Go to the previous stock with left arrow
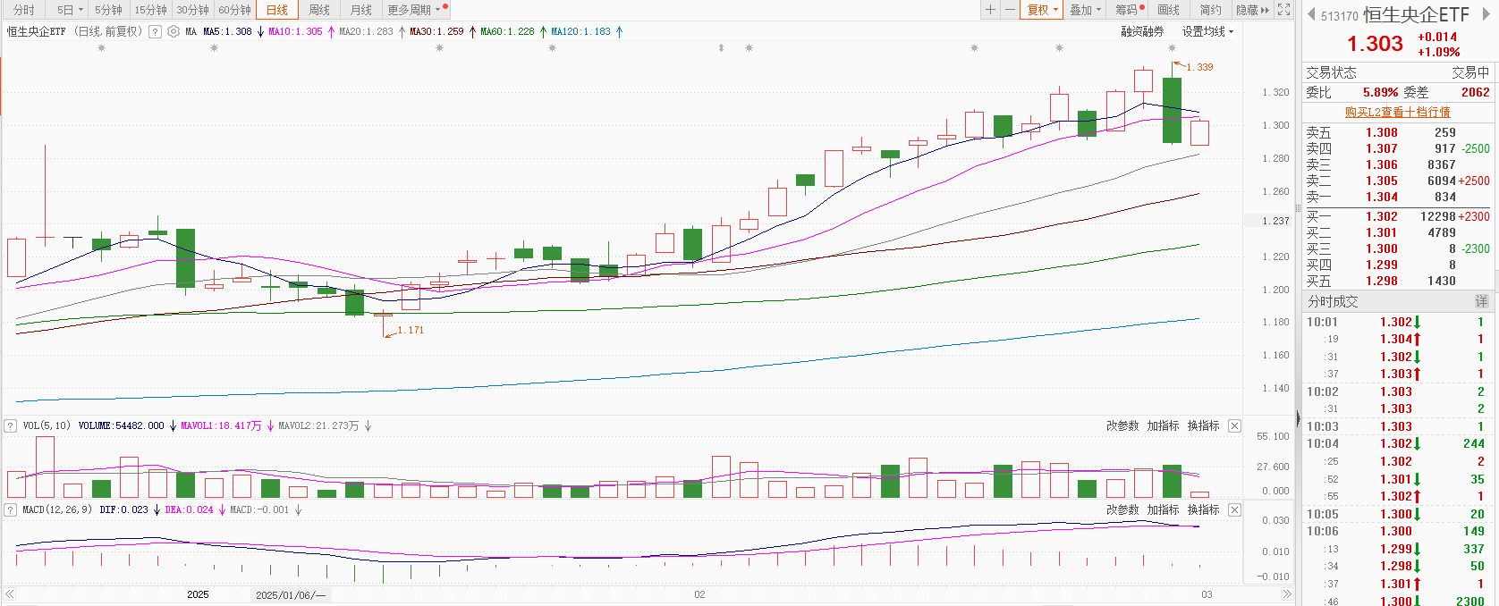Image resolution: width=1499 pixels, height=606 pixels. (1311, 14)
